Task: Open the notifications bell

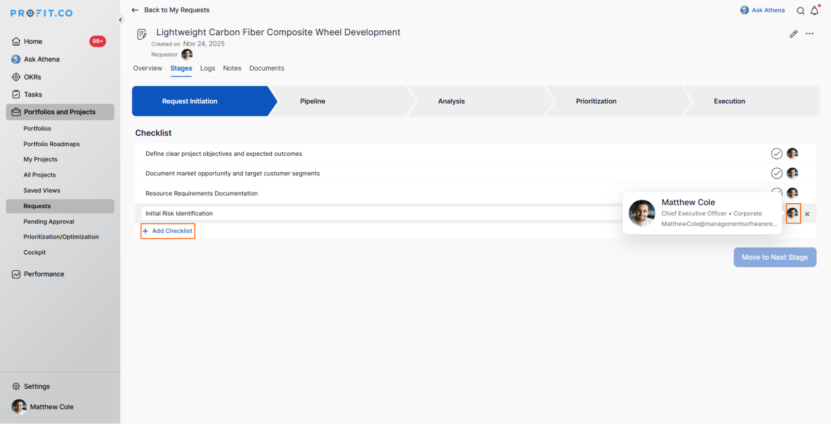Action: pos(814,11)
